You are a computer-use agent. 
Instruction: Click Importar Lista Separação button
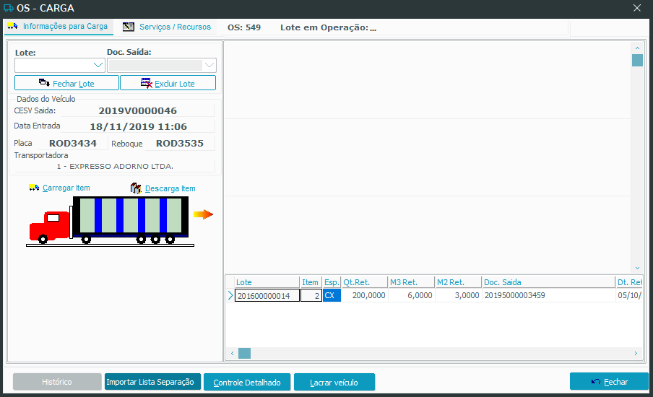pos(153,382)
